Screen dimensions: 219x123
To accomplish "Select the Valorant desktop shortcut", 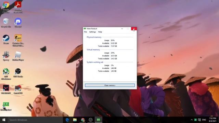I will tap(6, 90).
